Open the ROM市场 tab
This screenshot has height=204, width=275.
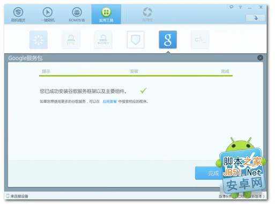point(77,14)
